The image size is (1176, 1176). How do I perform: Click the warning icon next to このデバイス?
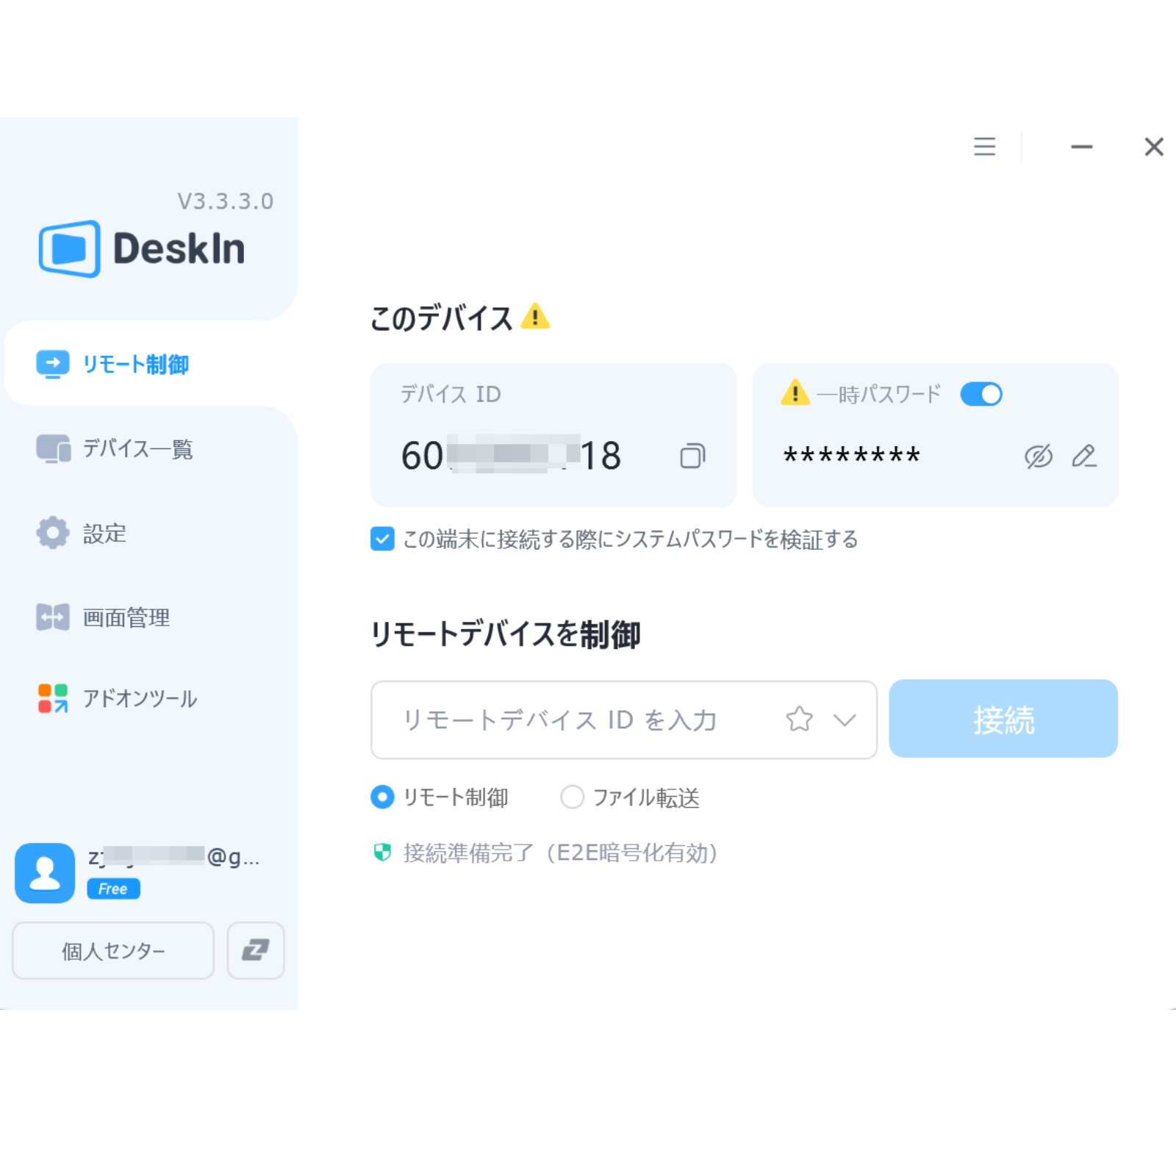click(x=535, y=317)
